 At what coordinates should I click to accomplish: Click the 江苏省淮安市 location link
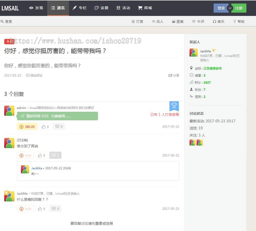click(x=212, y=69)
